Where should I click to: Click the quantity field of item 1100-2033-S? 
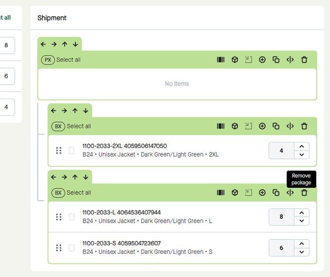click(281, 248)
